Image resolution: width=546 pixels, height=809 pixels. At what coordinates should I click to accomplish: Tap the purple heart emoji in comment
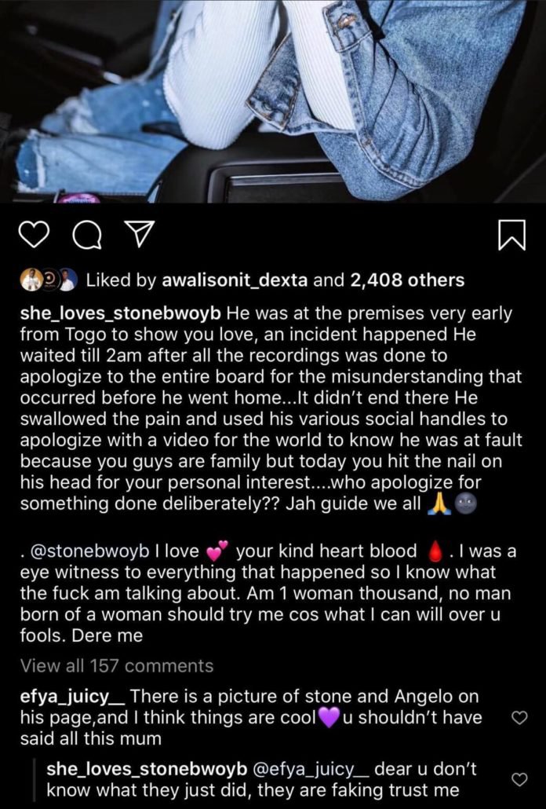pyautogui.click(x=328, y=718)
